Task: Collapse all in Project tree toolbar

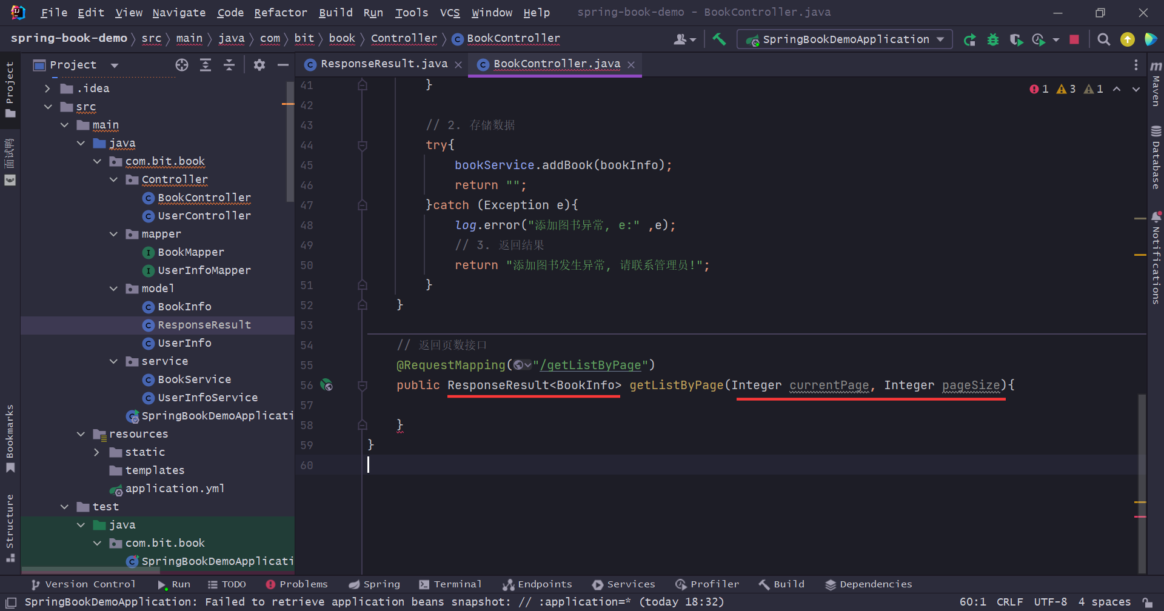Action: (x=229, y=65)
